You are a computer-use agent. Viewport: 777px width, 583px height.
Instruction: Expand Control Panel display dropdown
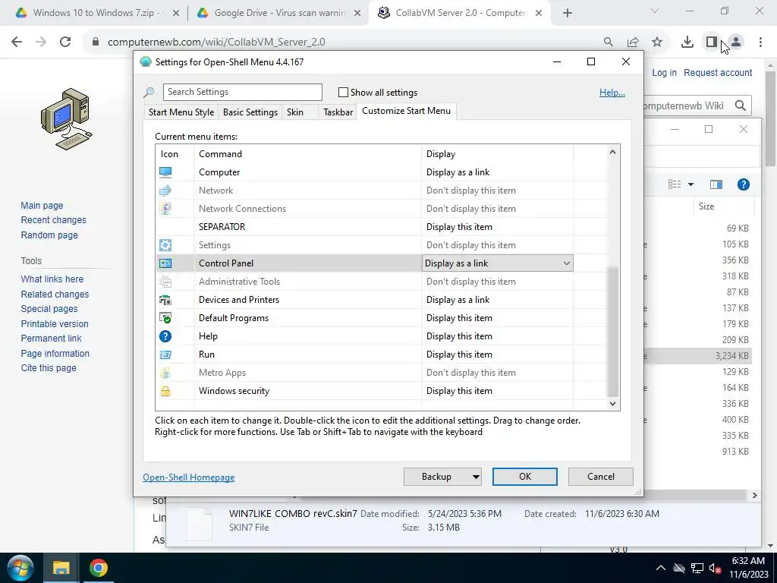tap(566, 263)
